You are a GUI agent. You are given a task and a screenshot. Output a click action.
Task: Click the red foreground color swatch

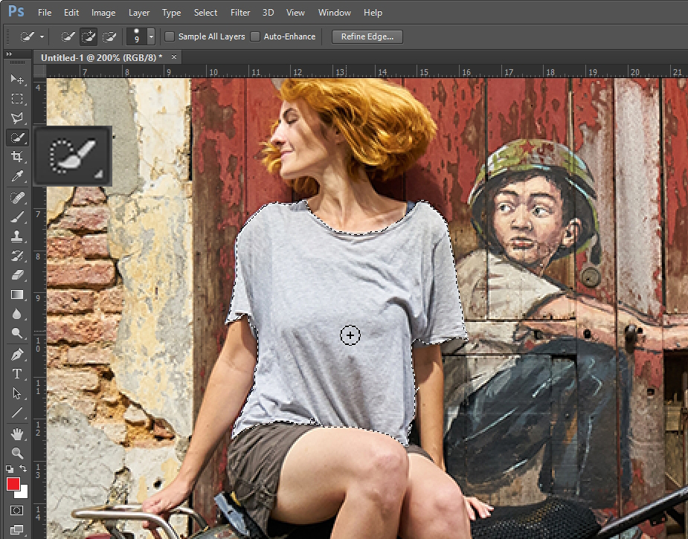(x=13, y=485)
